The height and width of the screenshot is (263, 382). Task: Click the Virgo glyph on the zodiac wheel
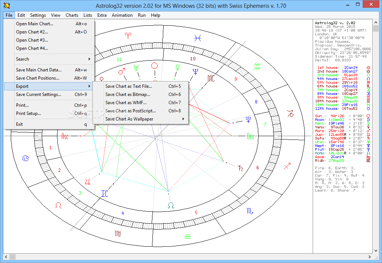pyautogui.click(x=118, y=234)
